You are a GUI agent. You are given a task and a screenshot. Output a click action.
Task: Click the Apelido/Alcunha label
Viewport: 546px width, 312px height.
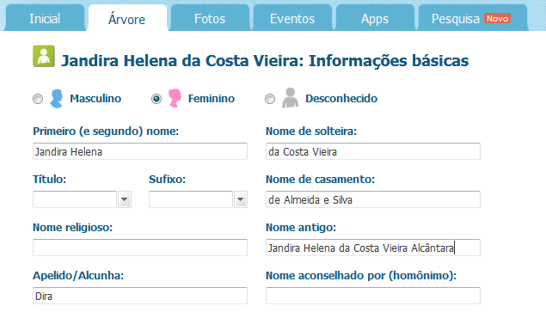(78, 275)
